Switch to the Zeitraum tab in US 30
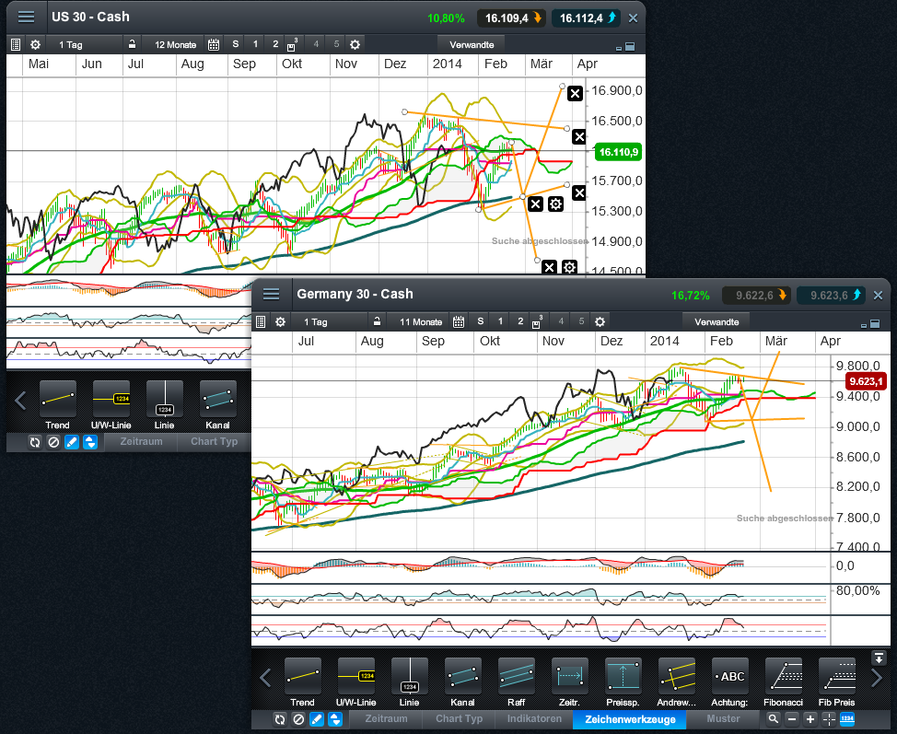 (x=141, y=441)
